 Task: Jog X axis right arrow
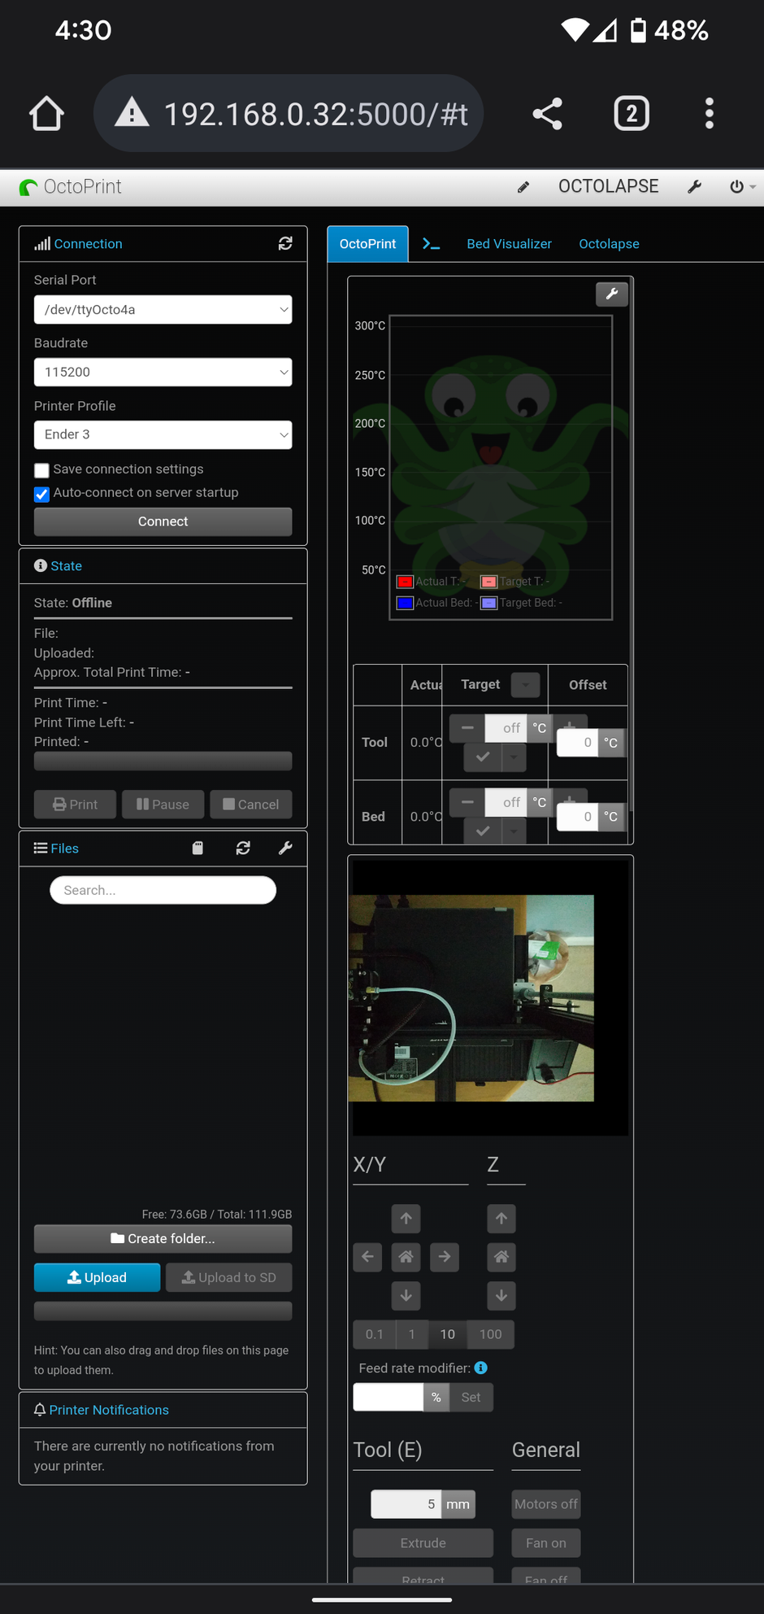[445, 1257]
